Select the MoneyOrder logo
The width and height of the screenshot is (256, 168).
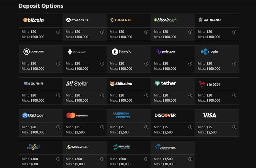(77, 147)
